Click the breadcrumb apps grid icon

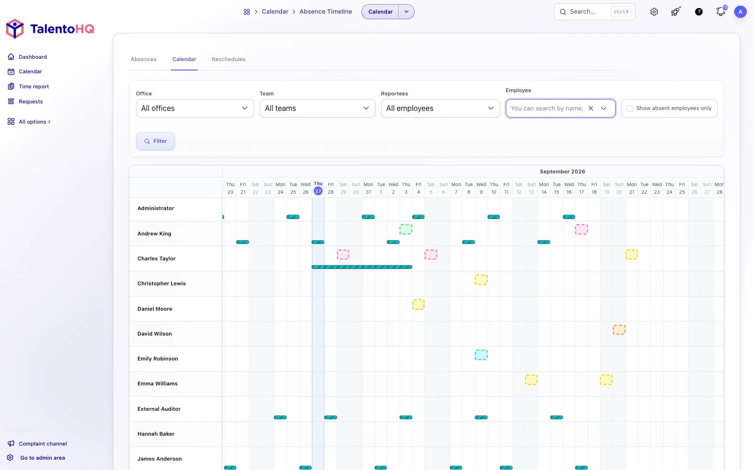[247, 12]
